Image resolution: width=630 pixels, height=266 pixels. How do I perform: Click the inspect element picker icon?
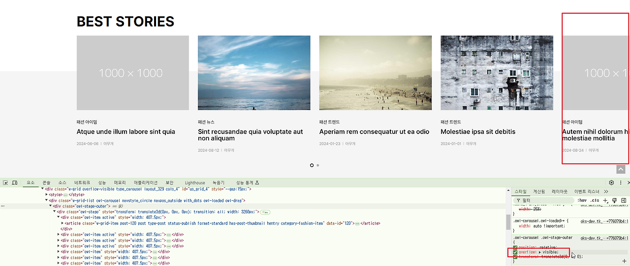[5, 183]
